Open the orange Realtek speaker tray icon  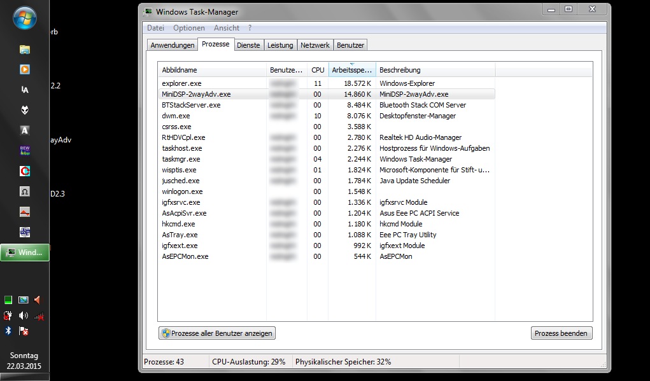(38, 300)
